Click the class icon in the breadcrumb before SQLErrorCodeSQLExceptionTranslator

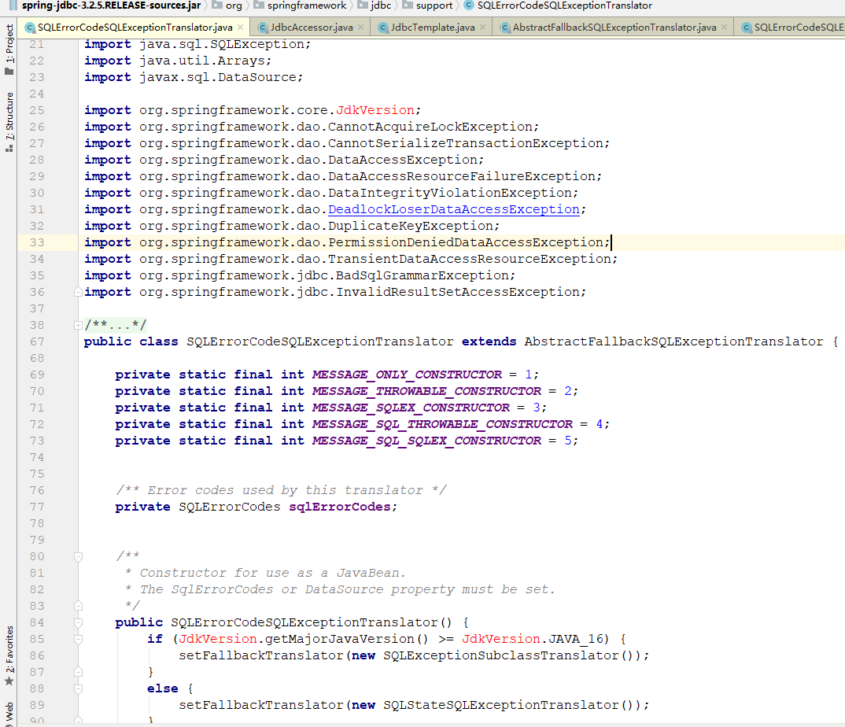[470, 6]
